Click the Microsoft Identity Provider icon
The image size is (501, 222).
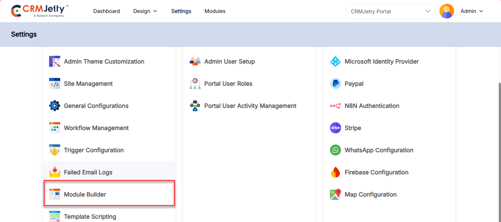click(335, 62)
